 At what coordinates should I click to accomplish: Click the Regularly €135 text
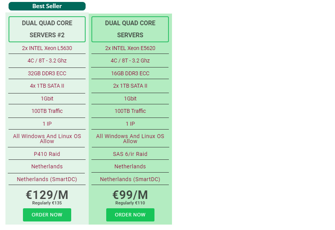coord(47,203)
